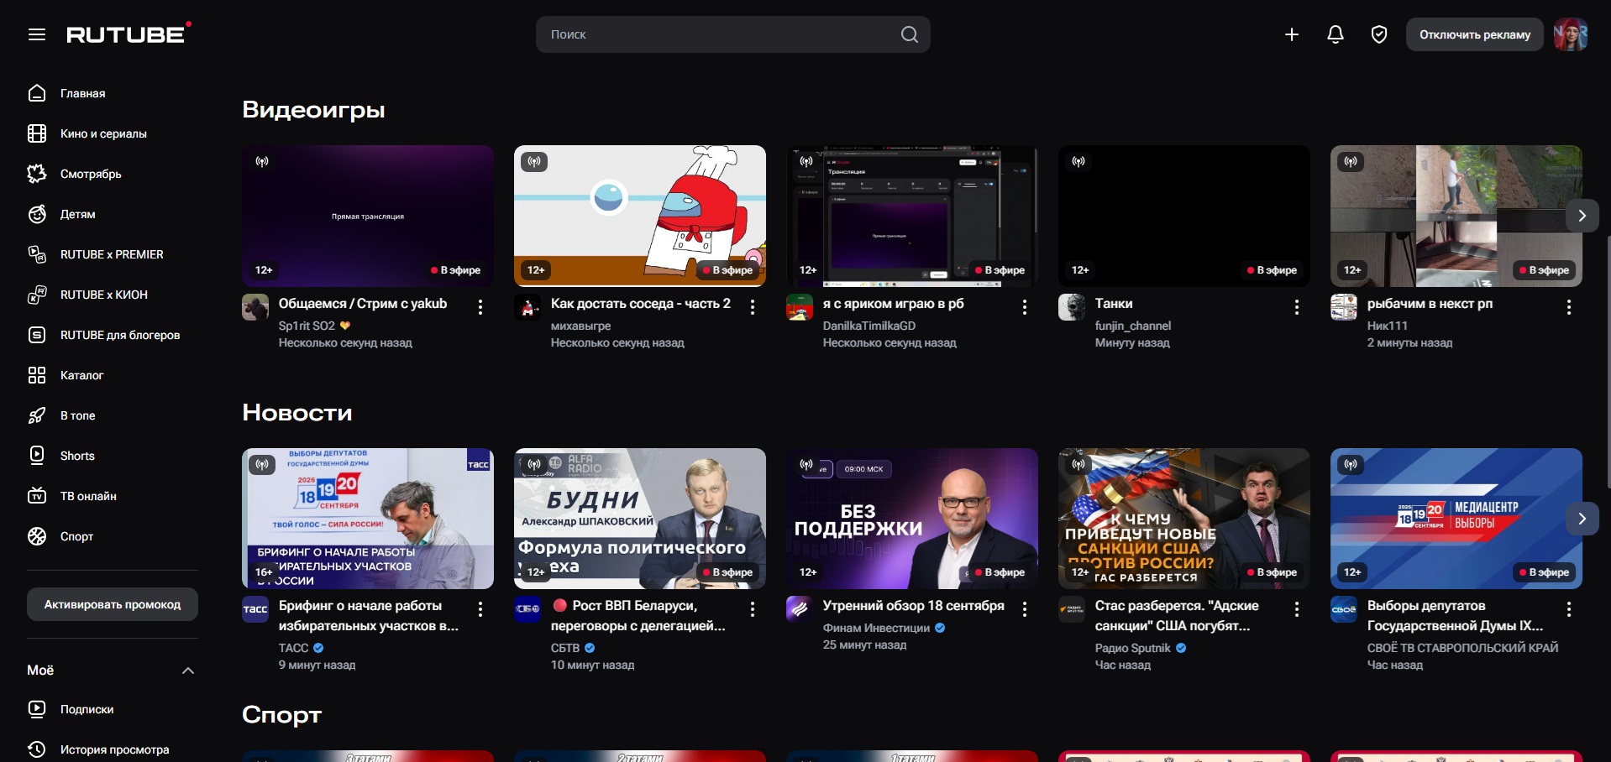This screenshot has width=1611, height=762.
Task: Show next videos in Видеоигры row
Action: point(1582,216)
